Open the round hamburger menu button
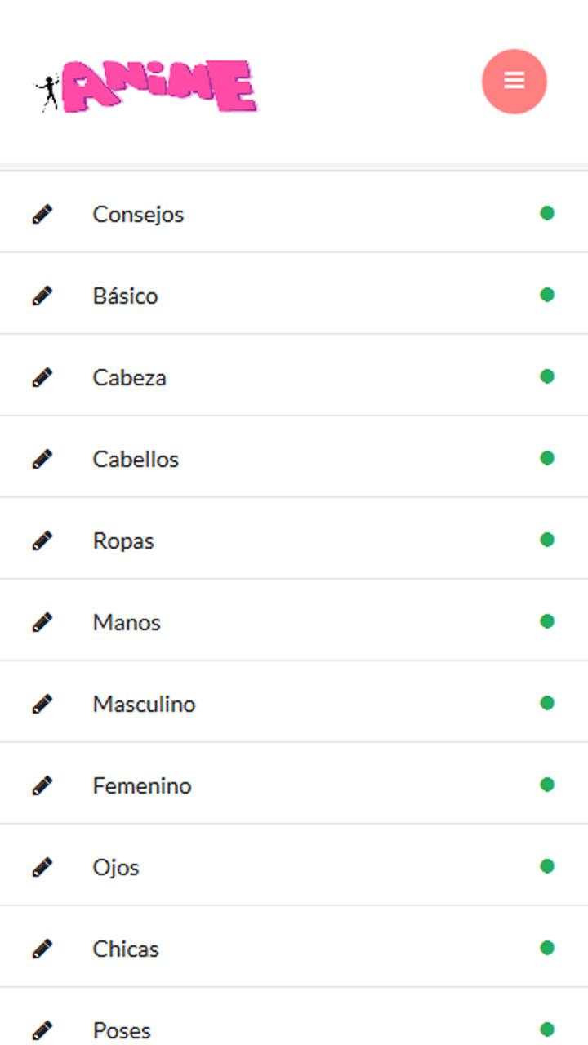Viewport: 588px width, 1045px height. pyautogui.click(x=514, y=81)
